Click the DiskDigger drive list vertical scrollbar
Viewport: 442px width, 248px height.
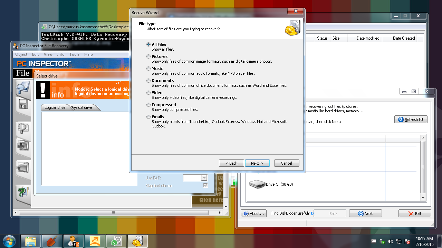423,167
